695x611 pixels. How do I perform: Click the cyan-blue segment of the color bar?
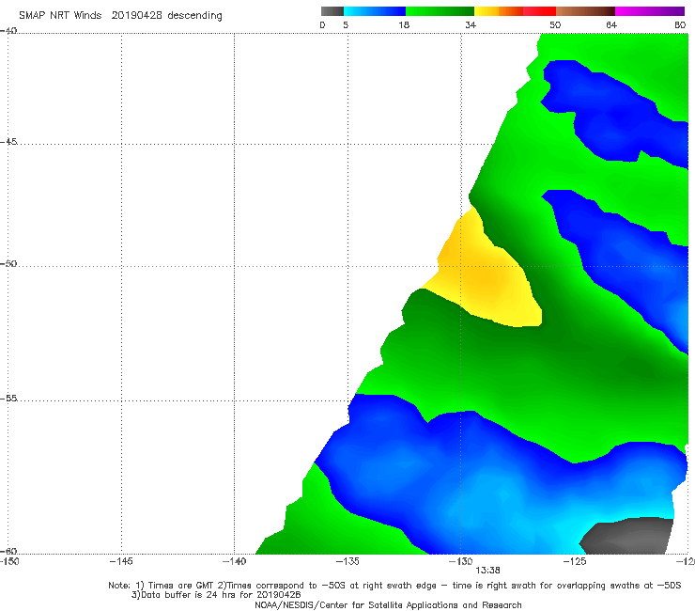[x=375, y=11]
